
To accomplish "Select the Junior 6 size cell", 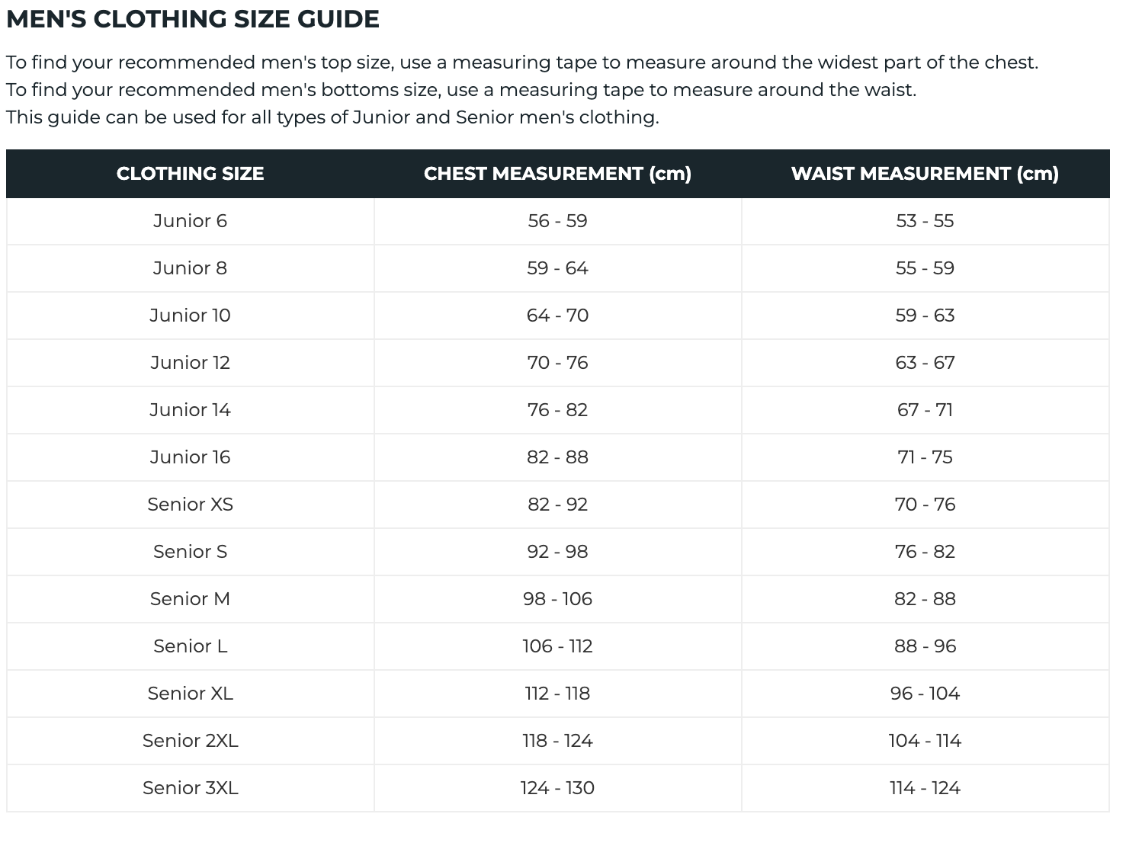I will 190,221.
